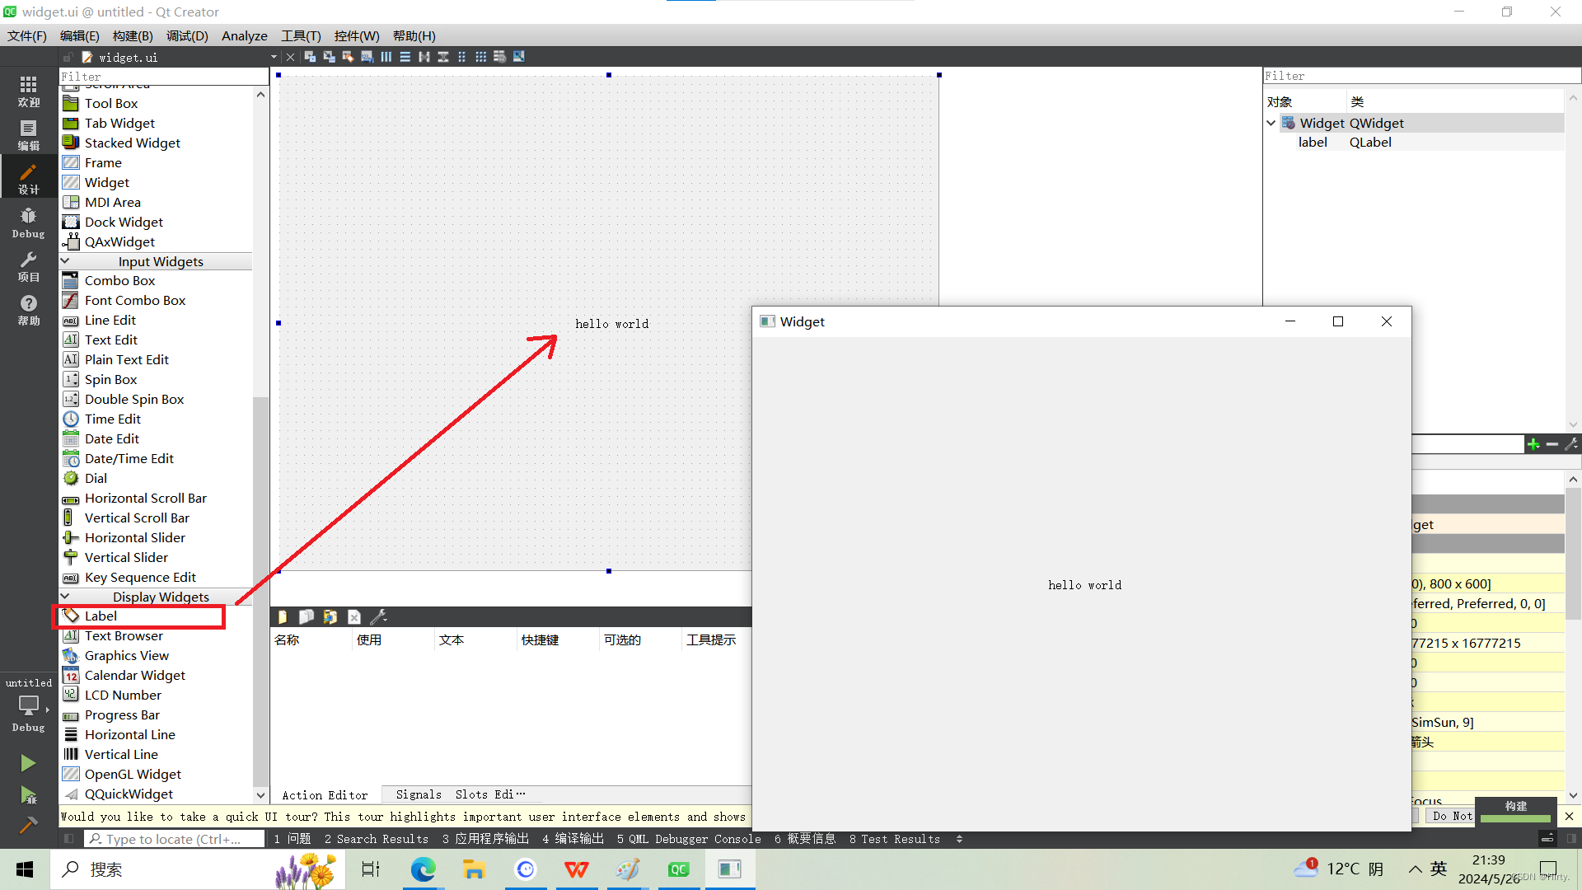Click the green Run button
Viewport: 1582px width, 890px height.
[28, 763]
